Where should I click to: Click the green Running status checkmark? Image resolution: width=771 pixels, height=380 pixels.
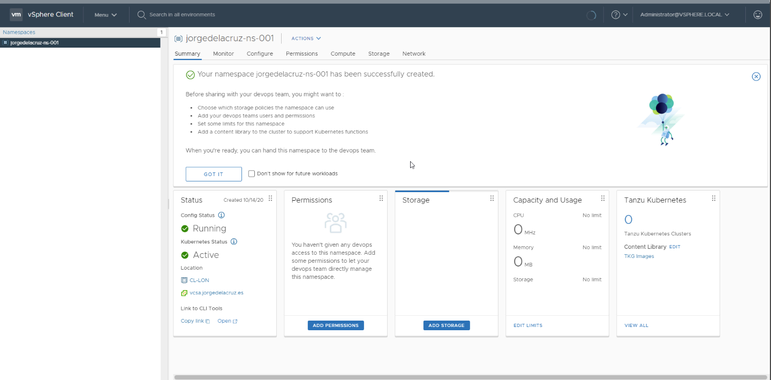(185, 229)
